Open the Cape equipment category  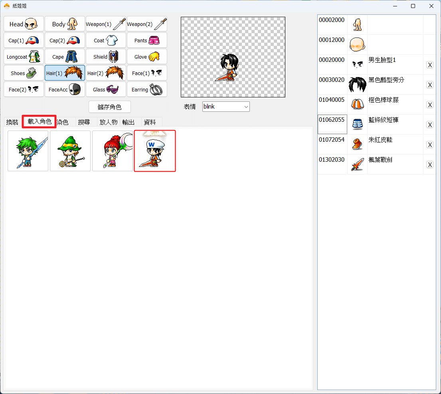pos(65,57)
